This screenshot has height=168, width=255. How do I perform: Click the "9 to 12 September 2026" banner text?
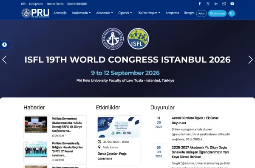125,73
